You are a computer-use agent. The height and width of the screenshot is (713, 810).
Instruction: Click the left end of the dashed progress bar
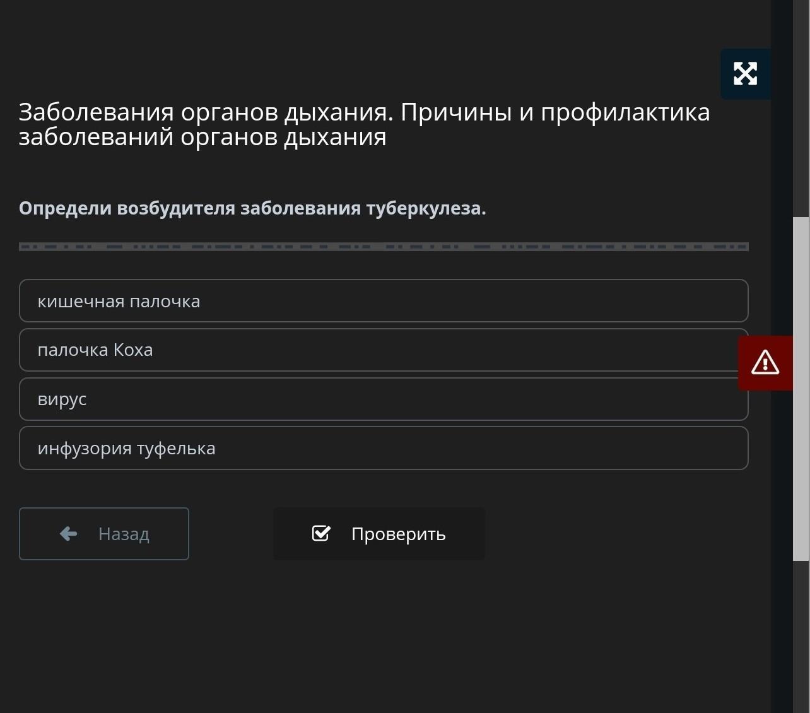24,247
